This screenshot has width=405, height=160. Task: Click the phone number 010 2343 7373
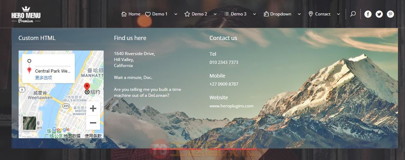(x=224, y=62)
